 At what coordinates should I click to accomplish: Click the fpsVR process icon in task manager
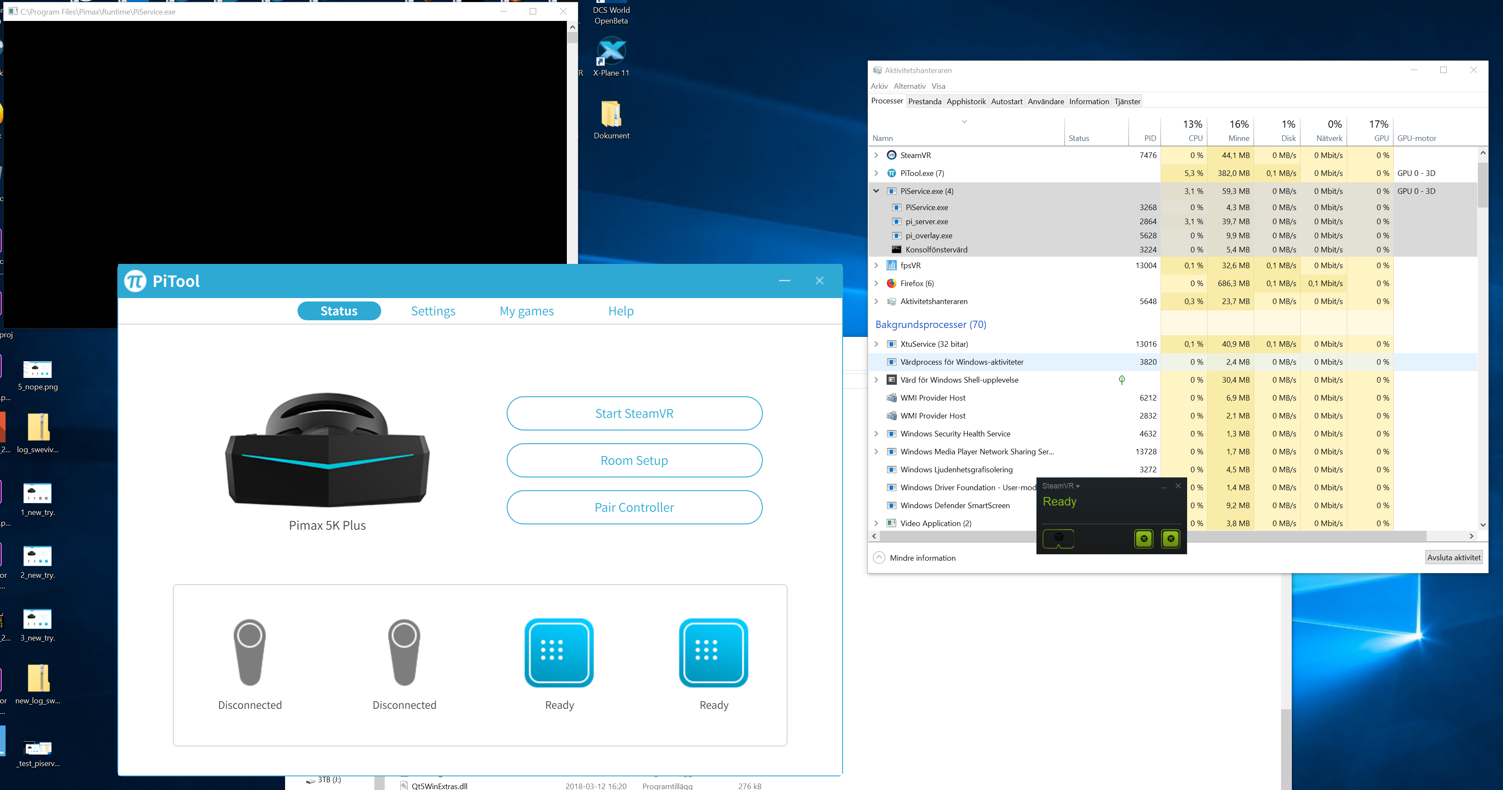891,265
